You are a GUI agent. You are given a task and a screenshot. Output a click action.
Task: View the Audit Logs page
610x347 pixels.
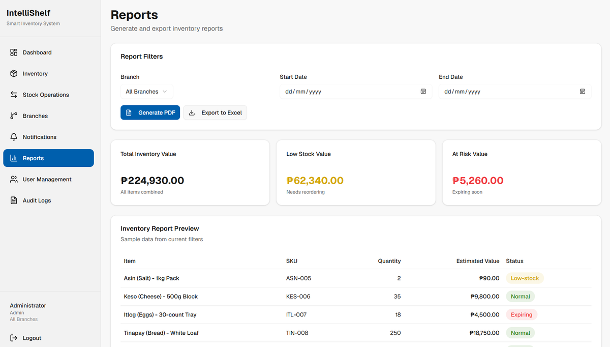click(48, 200)
